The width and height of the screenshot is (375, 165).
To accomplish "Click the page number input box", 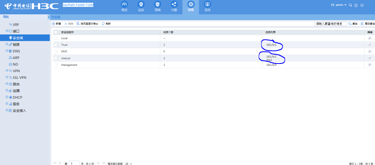I will [x=74, y=163].
